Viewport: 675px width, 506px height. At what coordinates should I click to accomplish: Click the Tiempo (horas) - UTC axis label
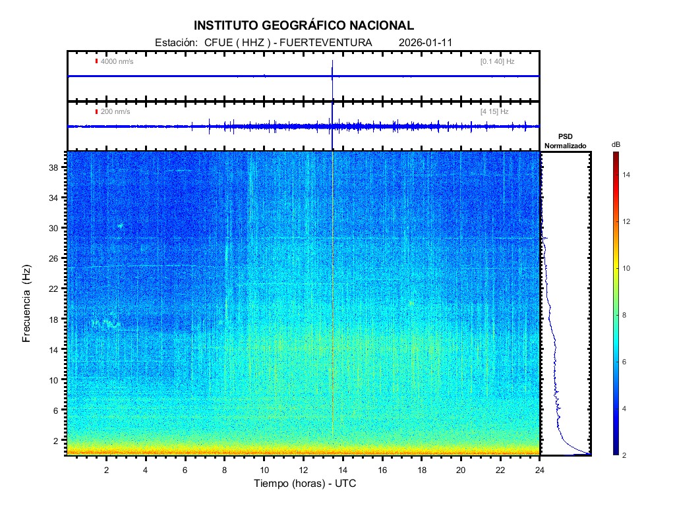(x=305, y=484)
